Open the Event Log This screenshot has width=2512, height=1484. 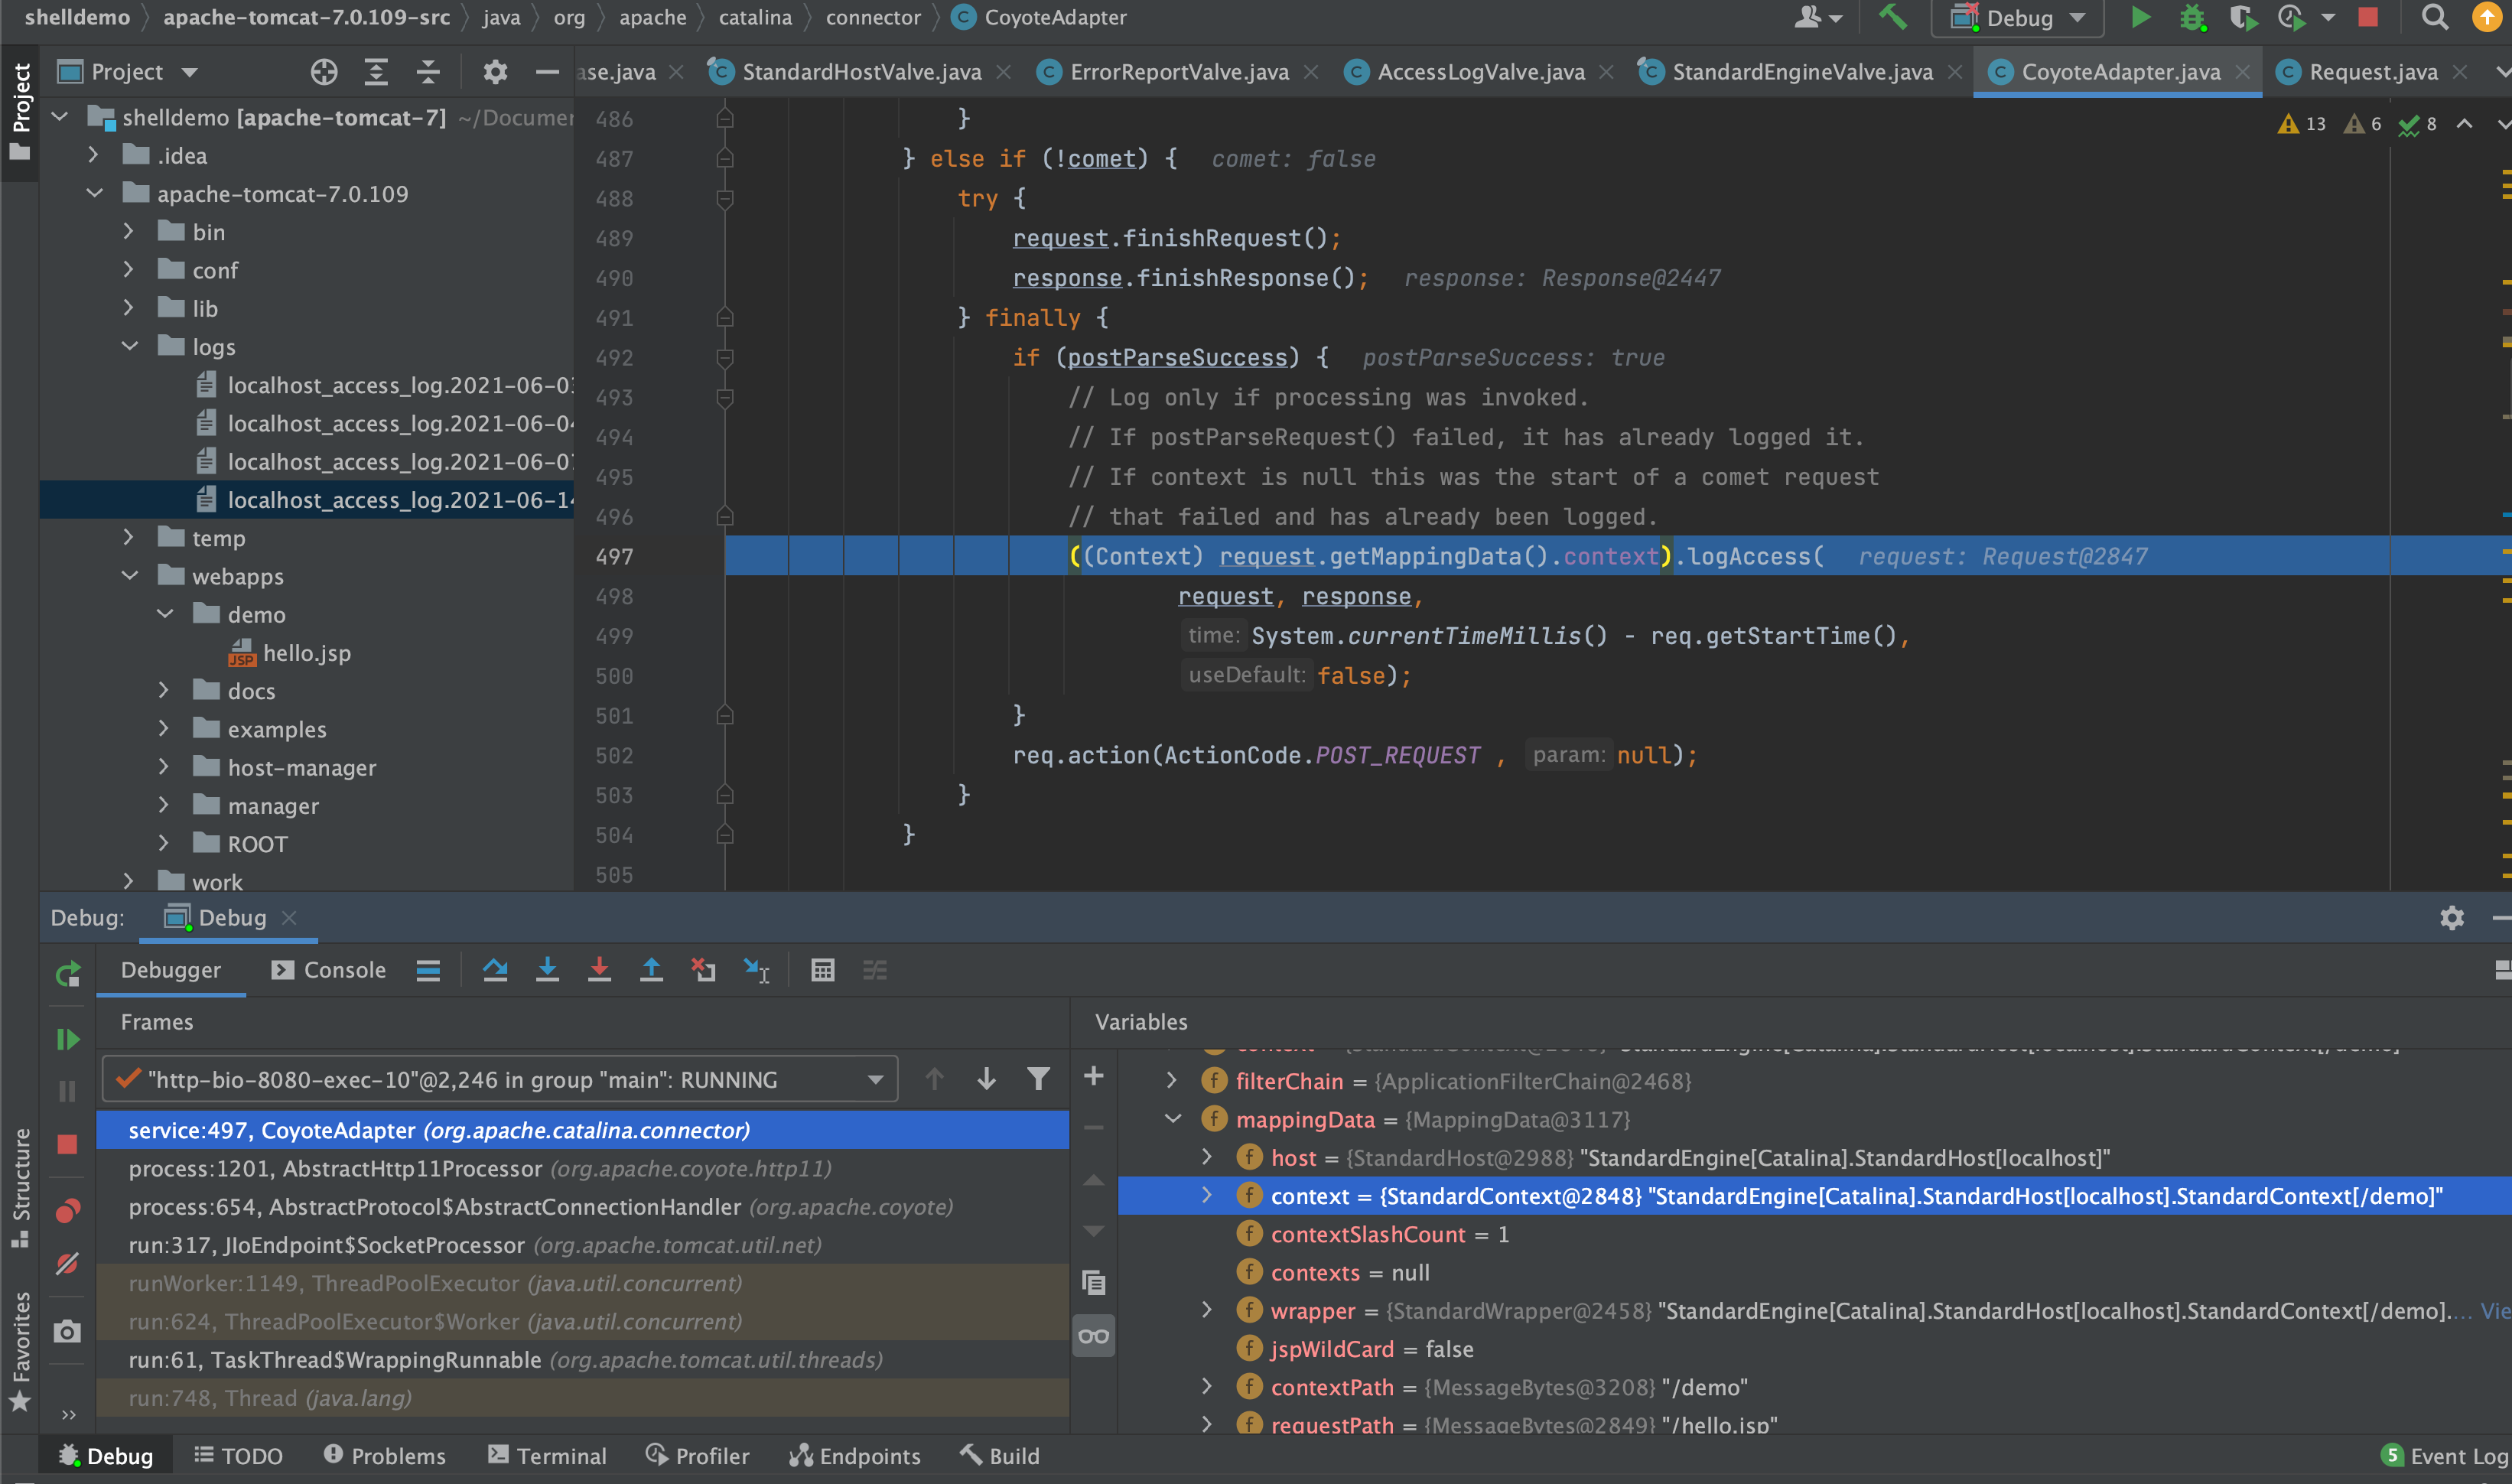[2445, 1456]
